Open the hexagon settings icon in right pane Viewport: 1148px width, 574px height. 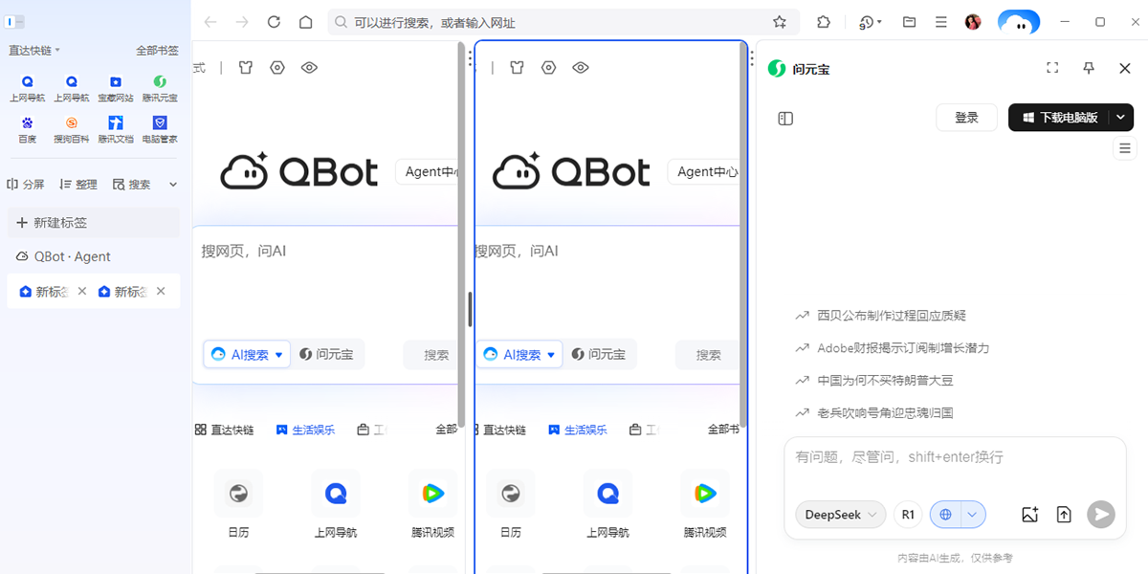549,67
